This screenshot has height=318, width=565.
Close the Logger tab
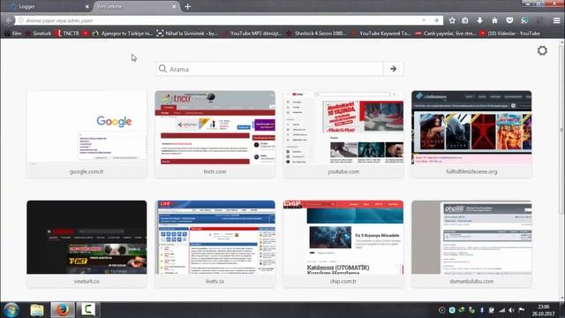(87, 6)
